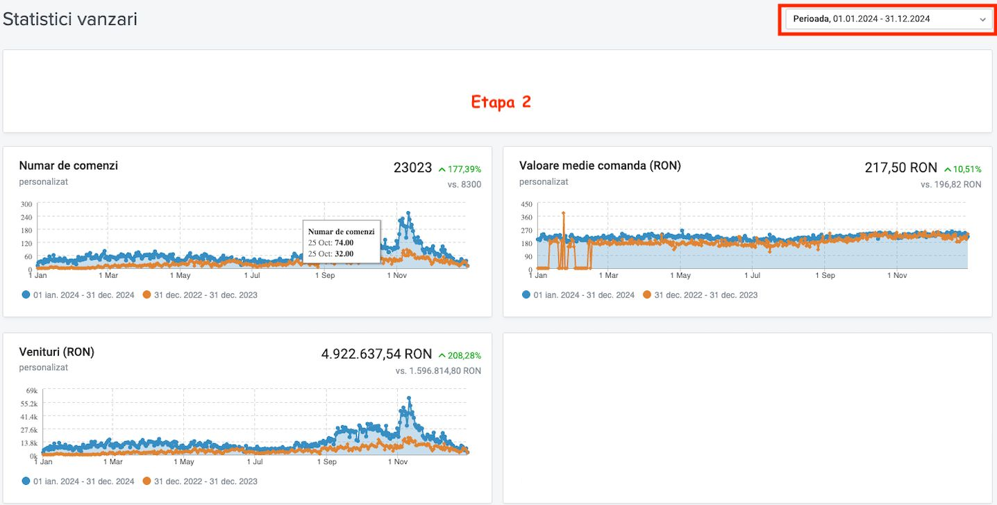Select the Numar de comenzi chart title

(68, 165)
